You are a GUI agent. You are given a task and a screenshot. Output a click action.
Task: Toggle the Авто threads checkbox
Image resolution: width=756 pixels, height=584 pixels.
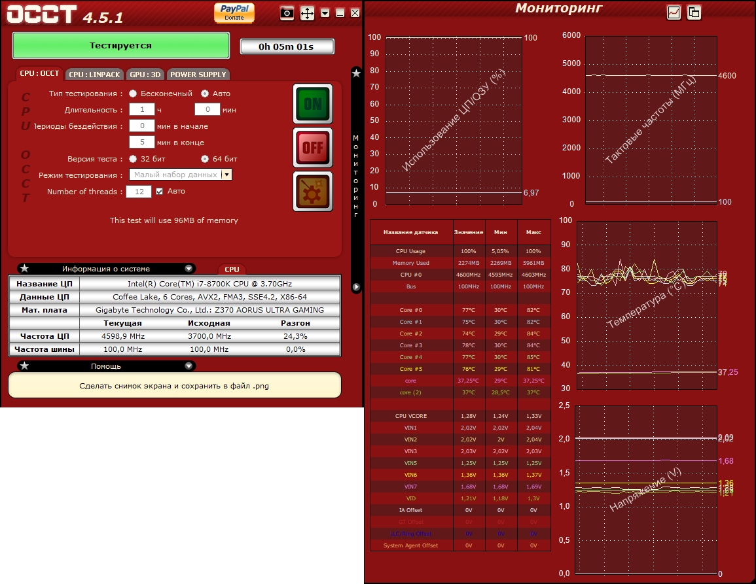pyautogui.click(x=160, y=192)
